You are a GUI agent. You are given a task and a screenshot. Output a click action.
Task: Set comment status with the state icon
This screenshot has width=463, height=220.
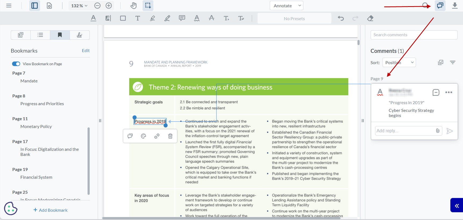[436, 92]
